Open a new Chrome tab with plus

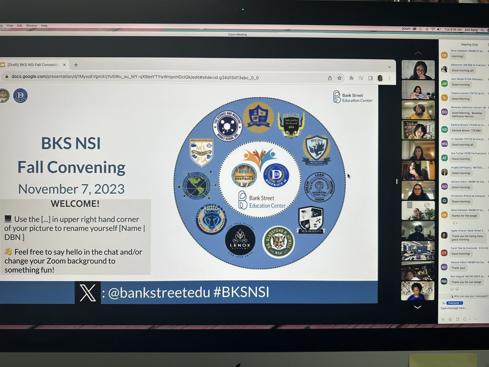point(75,64)
